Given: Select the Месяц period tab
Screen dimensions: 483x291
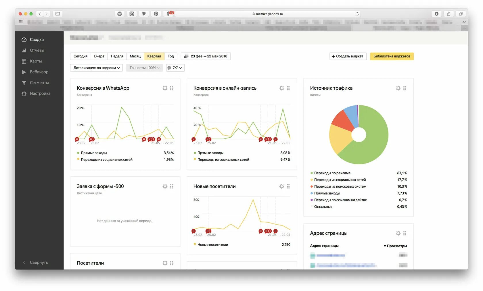Looking at the screenshot, I should click(x=135, y=56).
